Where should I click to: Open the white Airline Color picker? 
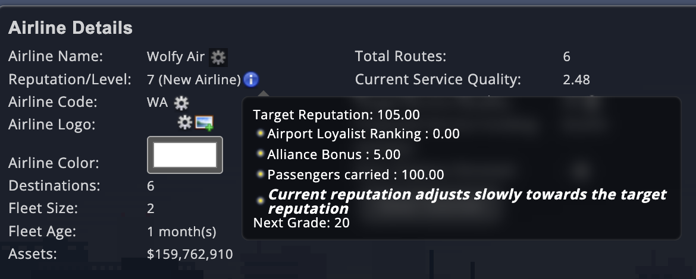[x=185, y=155]
